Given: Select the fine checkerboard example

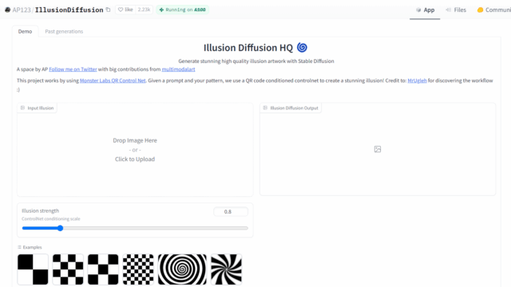Looking at the screenshot, I should [x=138, y=269].
